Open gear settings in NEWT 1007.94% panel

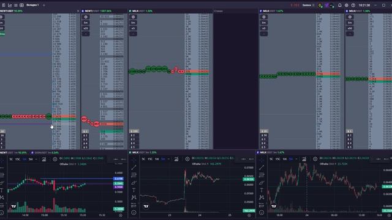tap(86, 17)
